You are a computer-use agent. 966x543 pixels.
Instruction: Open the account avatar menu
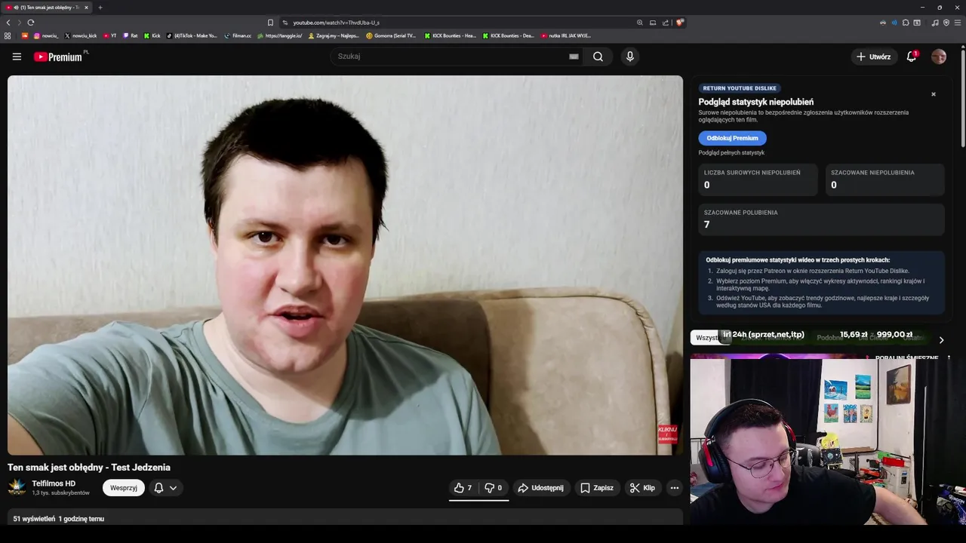tap(939, 57)
